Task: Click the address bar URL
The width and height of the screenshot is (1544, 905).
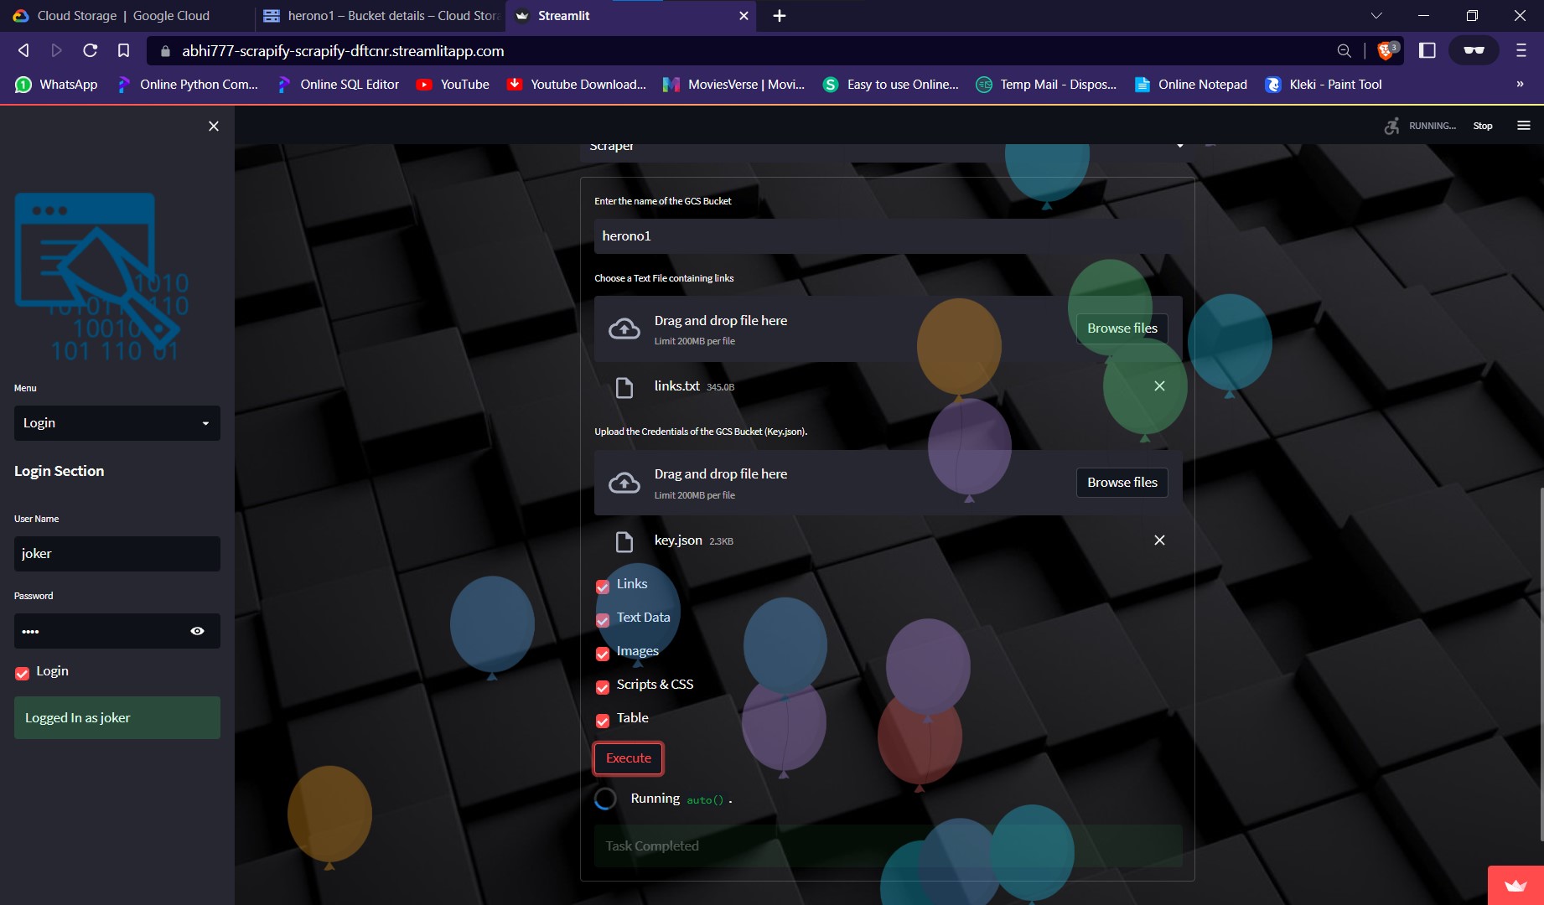Action: [343, 51]
